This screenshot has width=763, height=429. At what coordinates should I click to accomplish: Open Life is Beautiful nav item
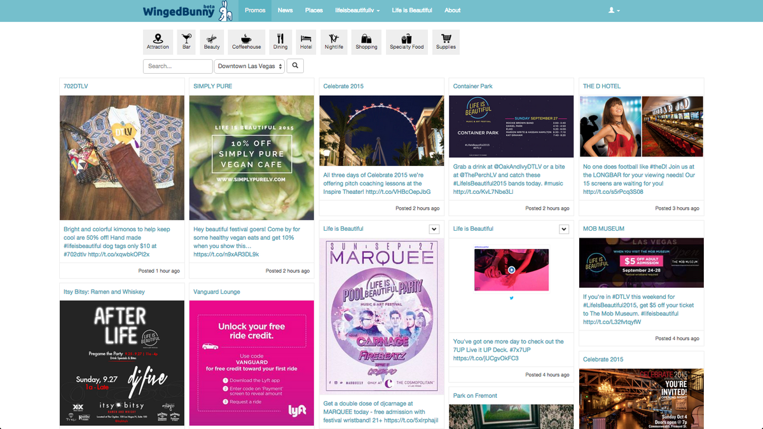tap(412, 10)
